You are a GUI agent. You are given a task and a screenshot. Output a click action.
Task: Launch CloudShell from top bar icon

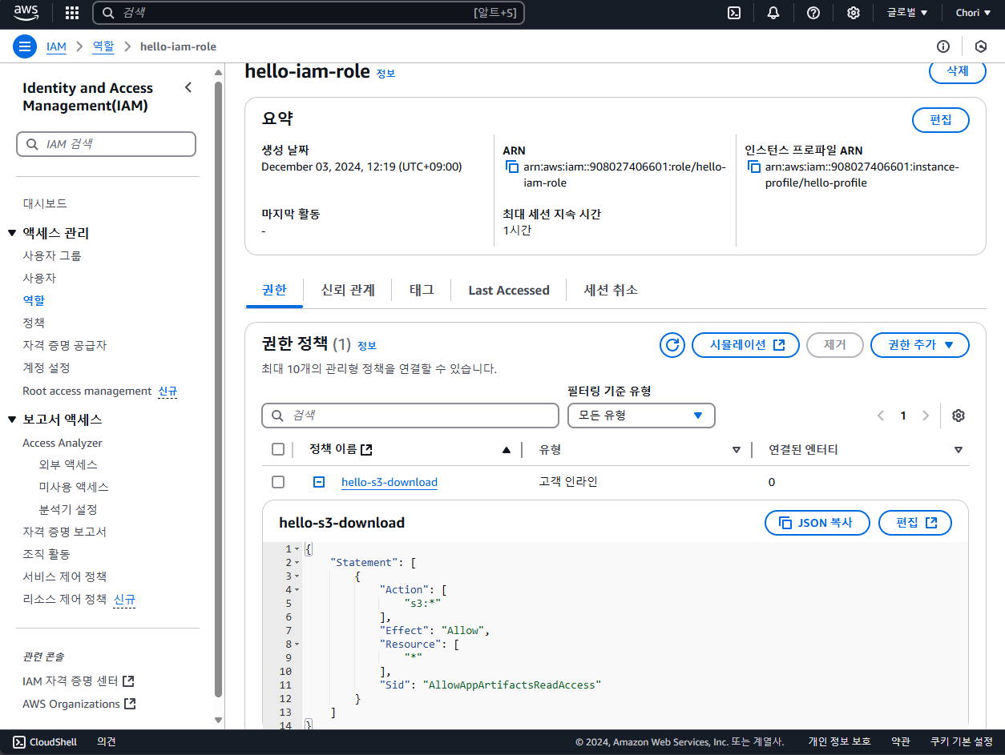(x=733, y=13)
